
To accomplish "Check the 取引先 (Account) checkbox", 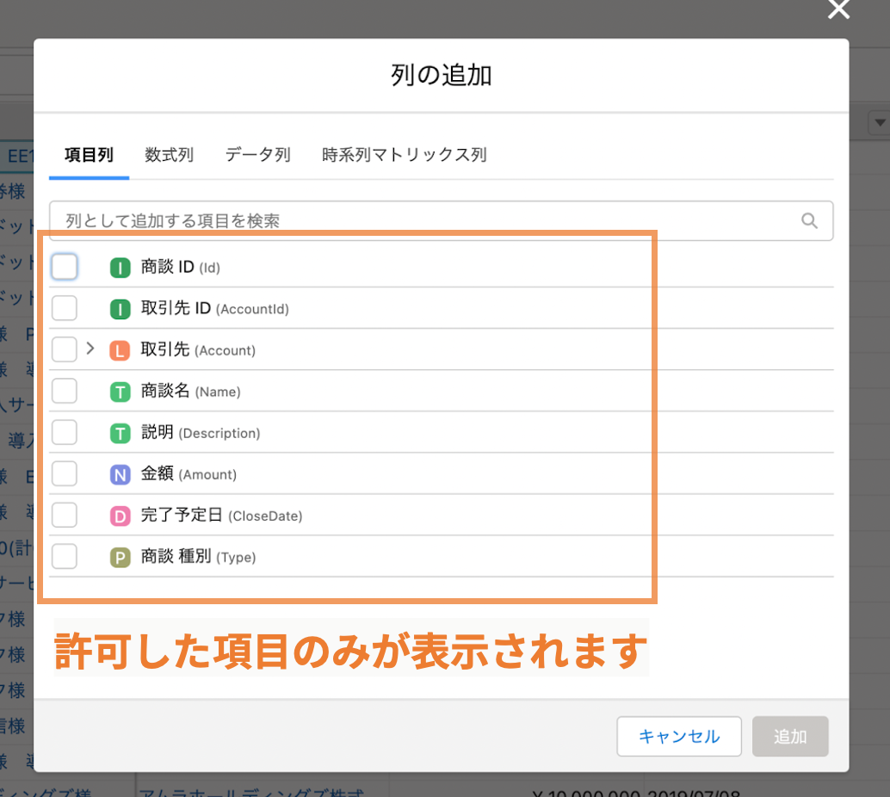I will [65, 349].
